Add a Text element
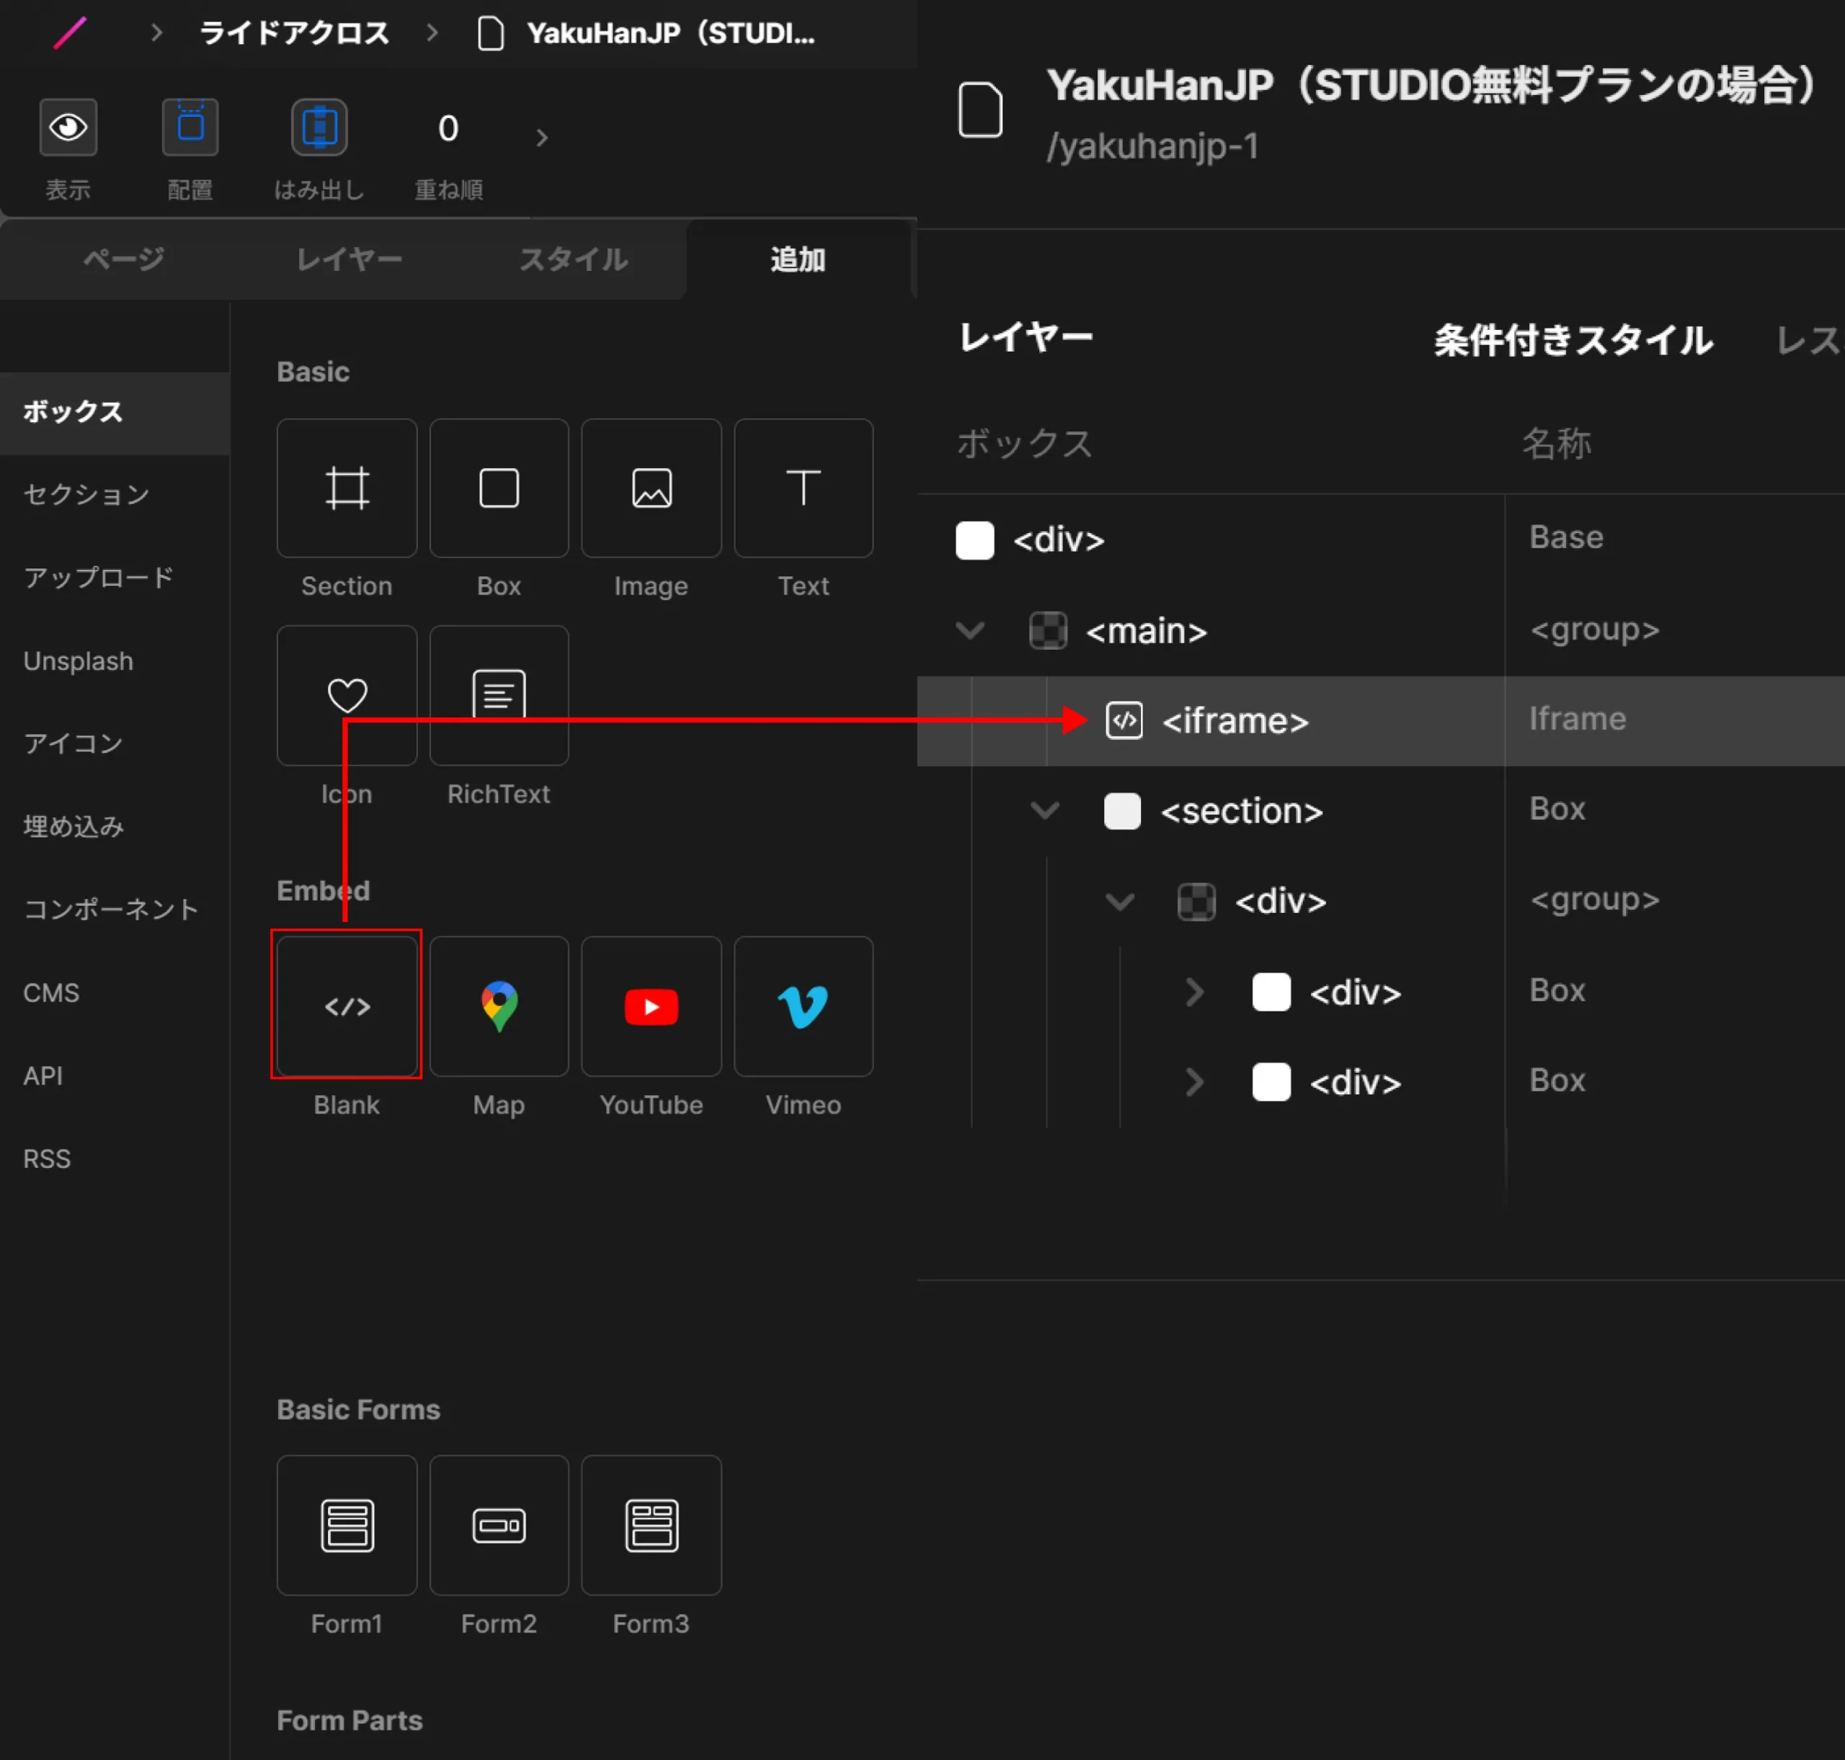The height and width of the screenshot is (1760, 1845). pyautogui.click(x=804, y=488)
